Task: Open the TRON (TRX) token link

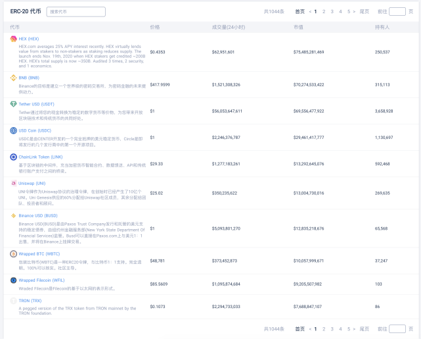Action: point(30,301)
